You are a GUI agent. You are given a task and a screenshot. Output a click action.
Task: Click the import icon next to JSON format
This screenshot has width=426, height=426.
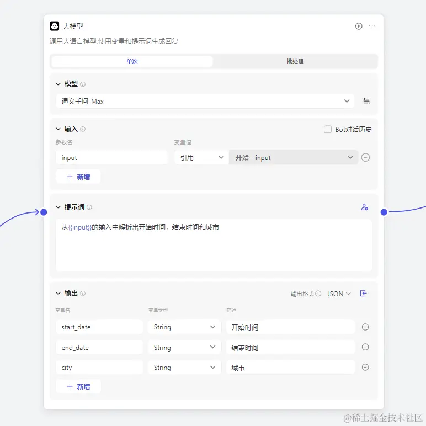click(x=363, y=293)
